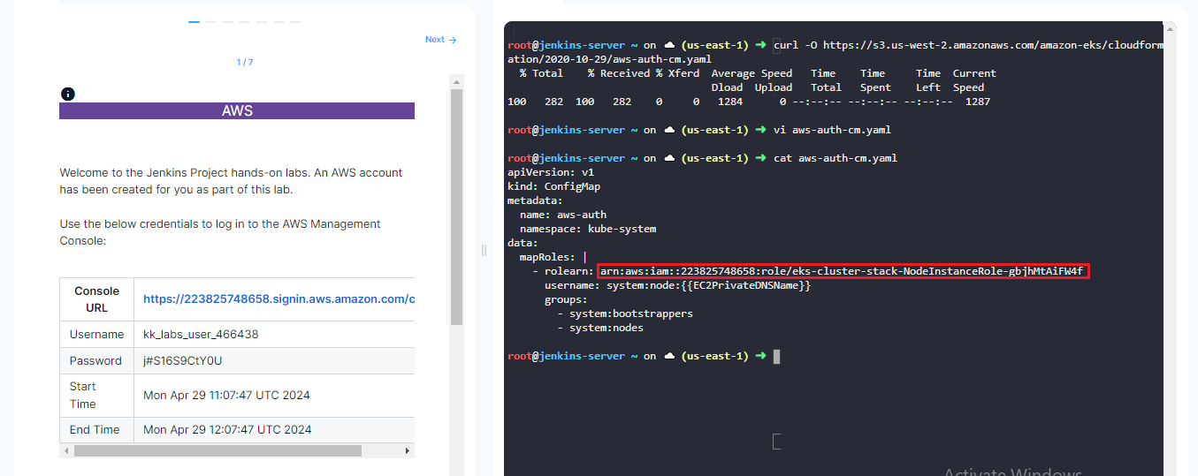
Task: Click 'apiVersion: v1' line
Action: coord(551,172)
